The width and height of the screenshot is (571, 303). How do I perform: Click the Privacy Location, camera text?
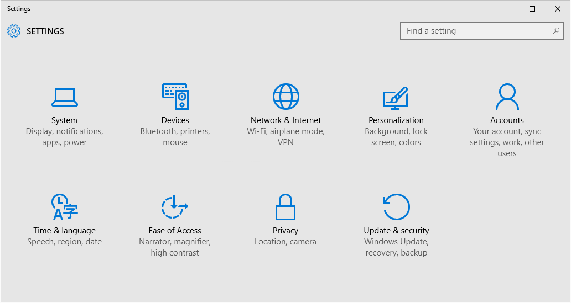pyautogui.click(x=285, y=242)
